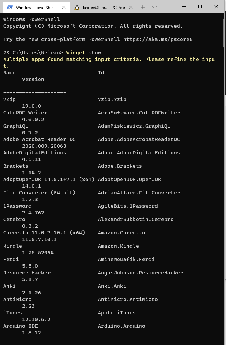226x345 pixels.
Task: Close the Windows Terminal window
Action: pos(216,7)
